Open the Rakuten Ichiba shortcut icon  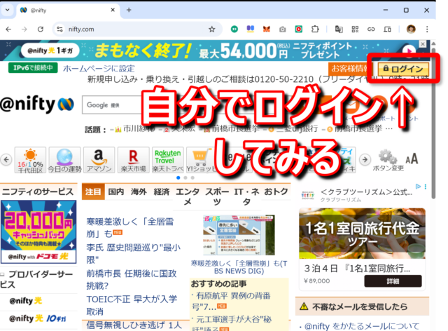[x=137, y=159]
